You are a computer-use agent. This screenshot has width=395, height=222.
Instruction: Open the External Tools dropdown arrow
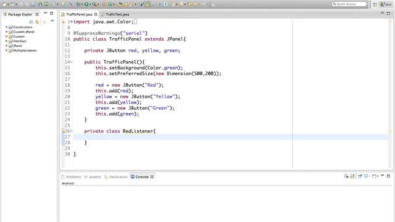[x=98, y=4]
